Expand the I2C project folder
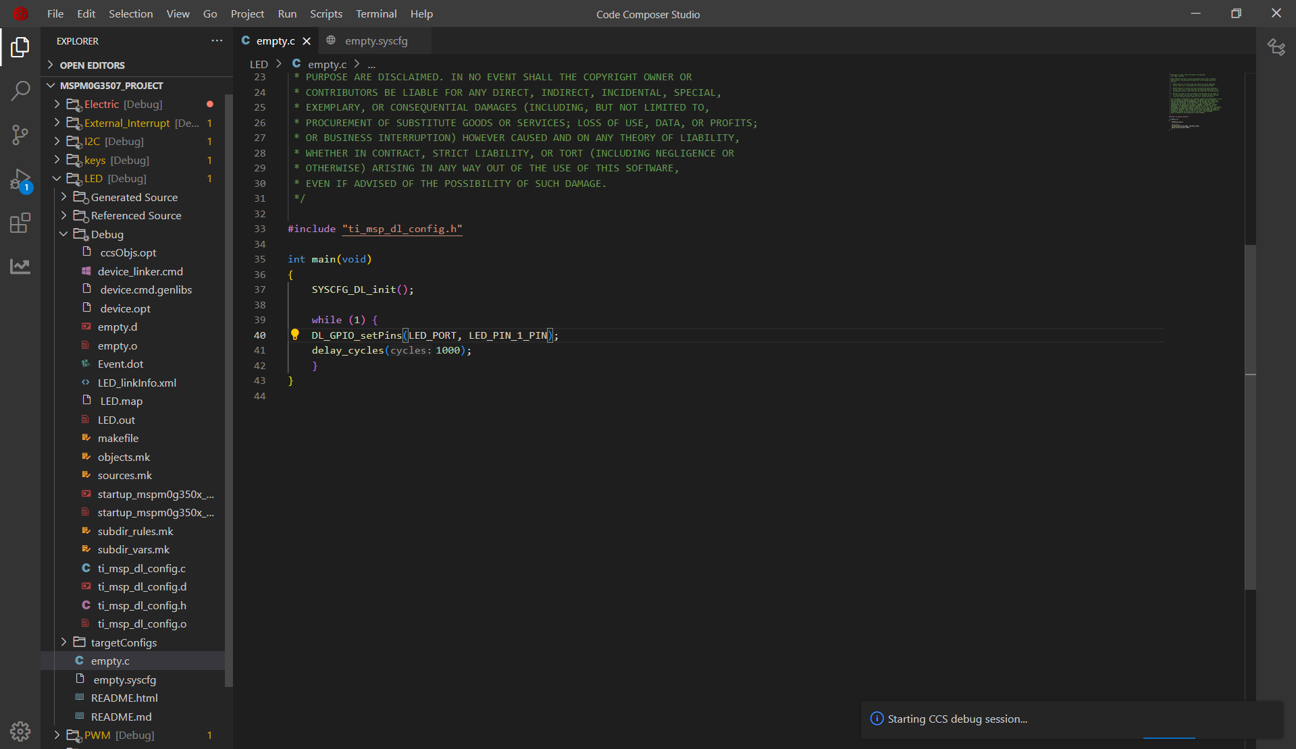 tap(132, 142)
